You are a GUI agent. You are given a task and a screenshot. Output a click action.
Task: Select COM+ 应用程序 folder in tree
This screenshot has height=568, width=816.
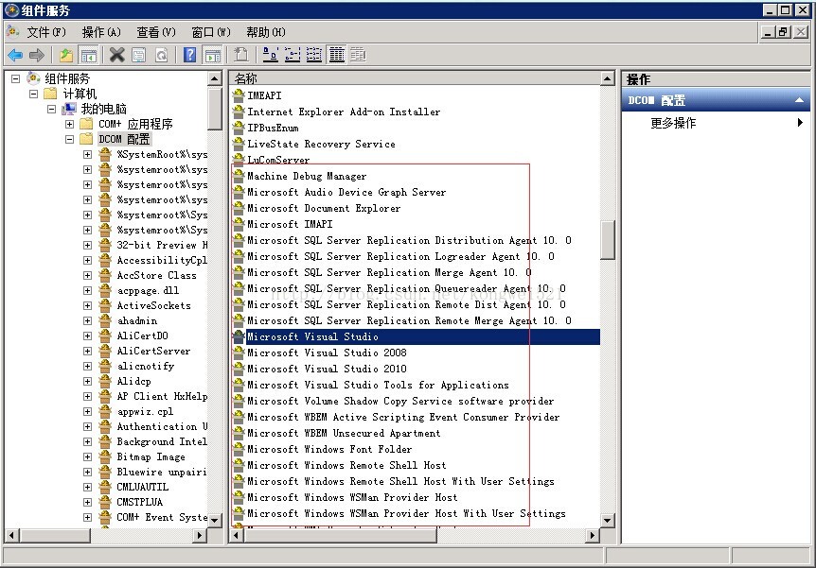[135, 124]
